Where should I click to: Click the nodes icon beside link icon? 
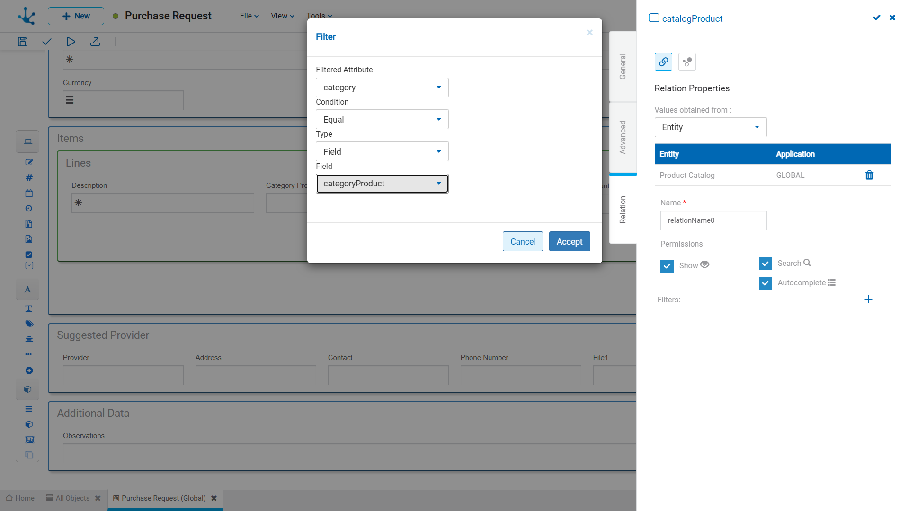(x=687, y=62)
